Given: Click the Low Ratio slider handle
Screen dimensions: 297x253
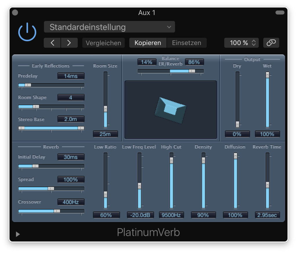Looking at the screenshot, I should [x=106, y=194].
